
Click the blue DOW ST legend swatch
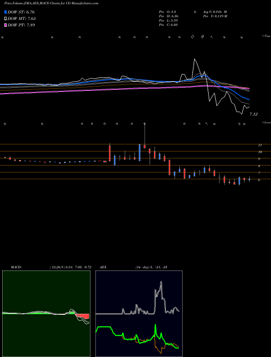(x=5, y=12)
